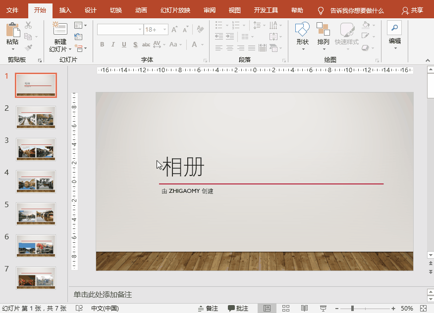Image resolution: width=434 pixels, height=313 pixels.
Task: Open the 设计 (Design) ribbon tab
Action: (91, 10)
